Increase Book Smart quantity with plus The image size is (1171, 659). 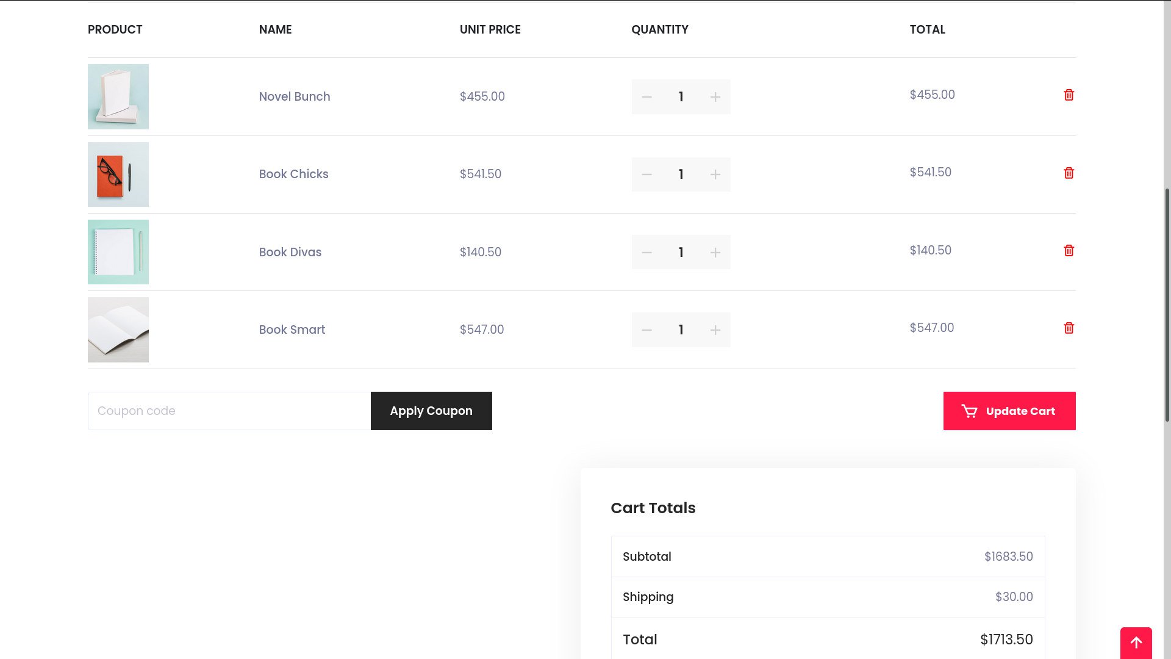pyautogui.click(x=715, y=330)
